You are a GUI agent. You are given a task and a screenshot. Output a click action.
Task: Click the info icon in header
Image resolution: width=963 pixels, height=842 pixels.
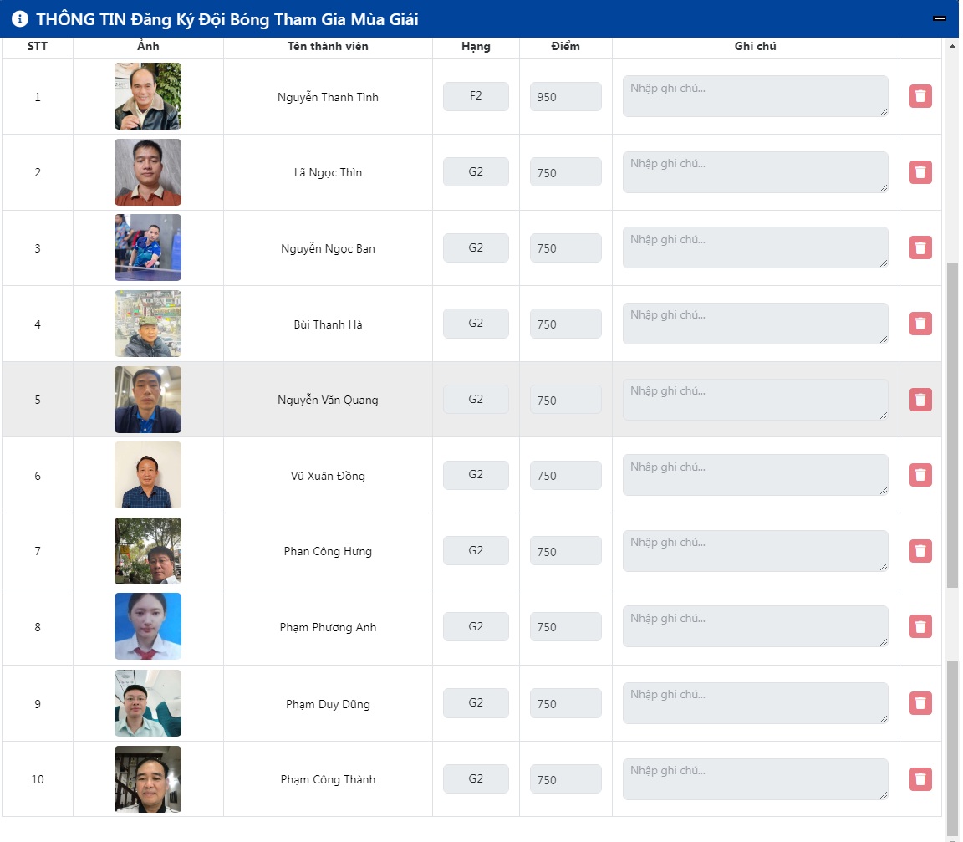(x=20, y=19)
